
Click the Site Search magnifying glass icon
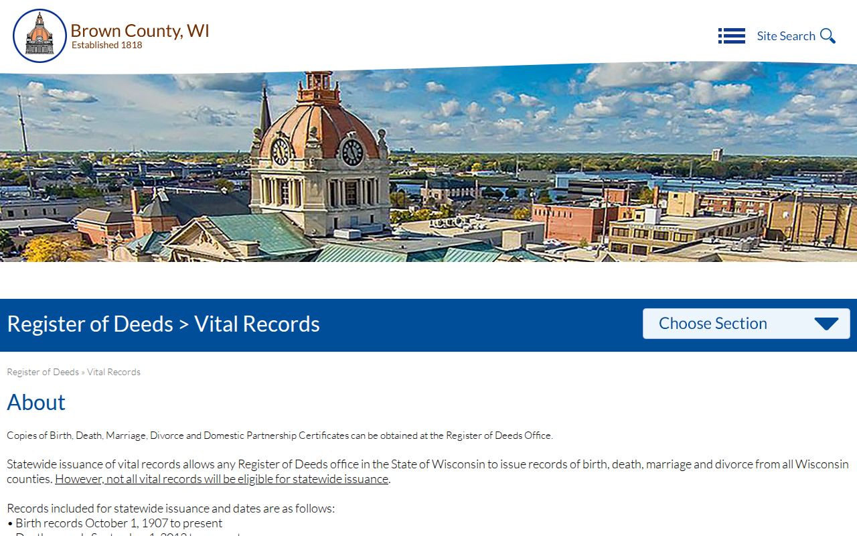pyautogui.click(x=828, y=36)
